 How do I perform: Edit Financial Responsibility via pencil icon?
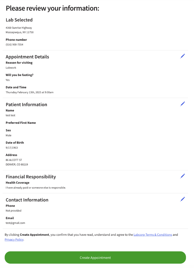pos(182,176)
